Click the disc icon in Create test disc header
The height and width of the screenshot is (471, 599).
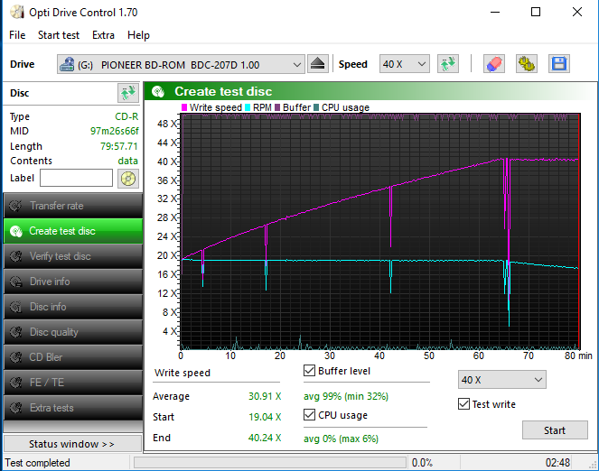click(158, 91)
